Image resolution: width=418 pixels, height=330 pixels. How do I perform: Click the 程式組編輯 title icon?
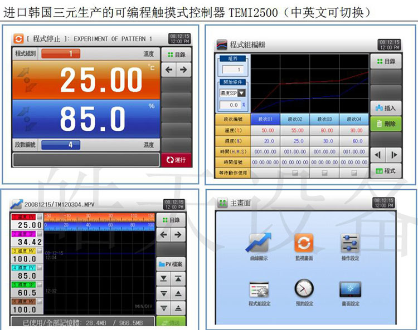[x=221, y=45]
